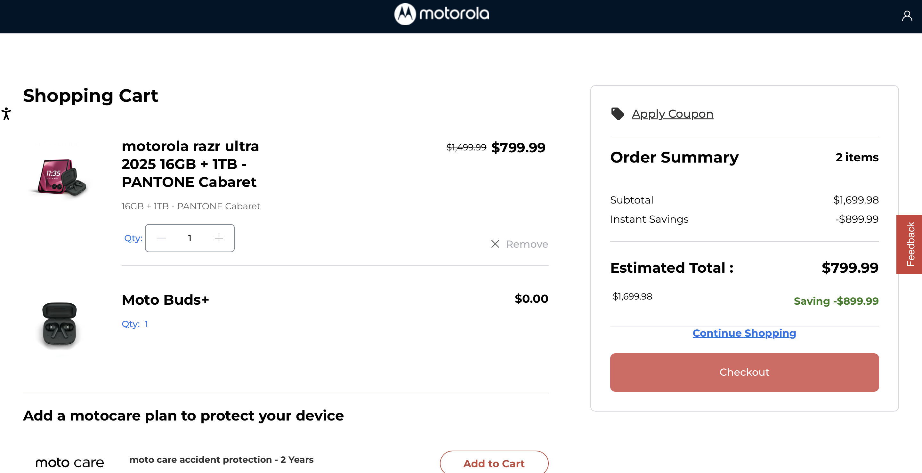The width and height of the screenshot is (922, 473).
Task: Click the X icon to remove razr ultra
Action: click(495, 244)
